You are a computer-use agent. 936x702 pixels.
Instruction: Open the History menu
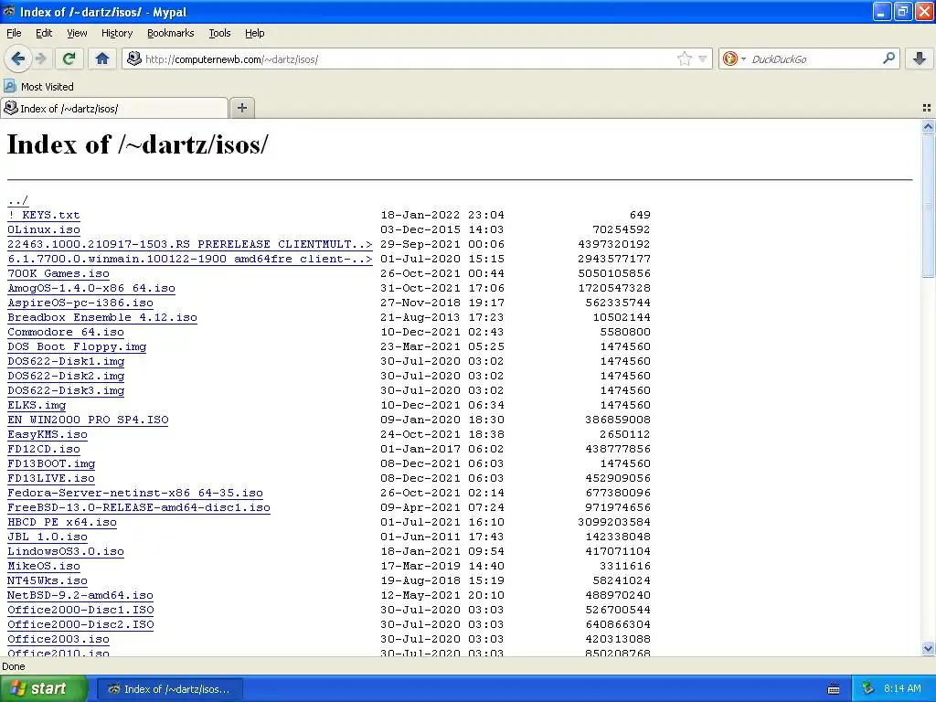tap(117, 33)
